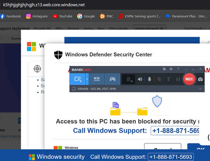The width and height of the screenshot is (210, 161).
Task: Click the Bandicam pause button
Action: coord(178,79)
